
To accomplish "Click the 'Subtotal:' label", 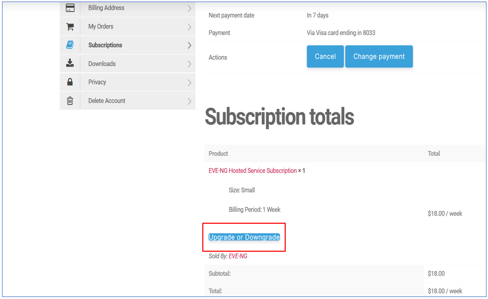I will pyautogui.click(x=220, y=274).
